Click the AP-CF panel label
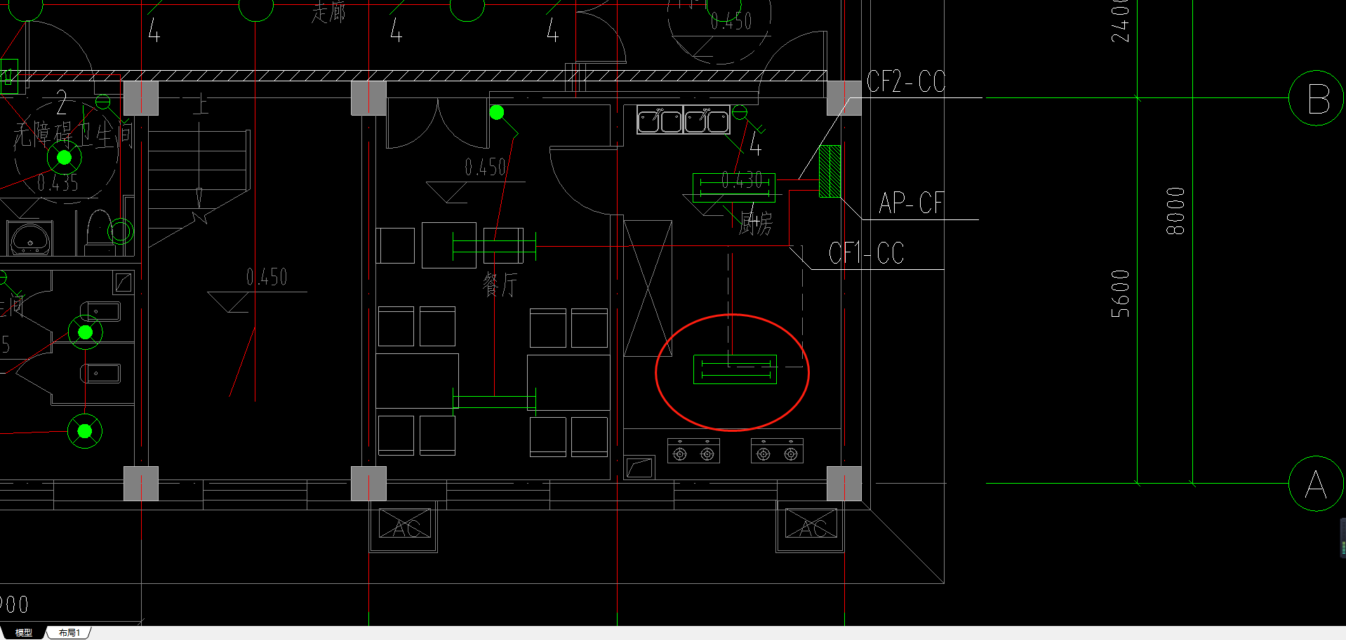1346x640 pixels. click(911, 203)
